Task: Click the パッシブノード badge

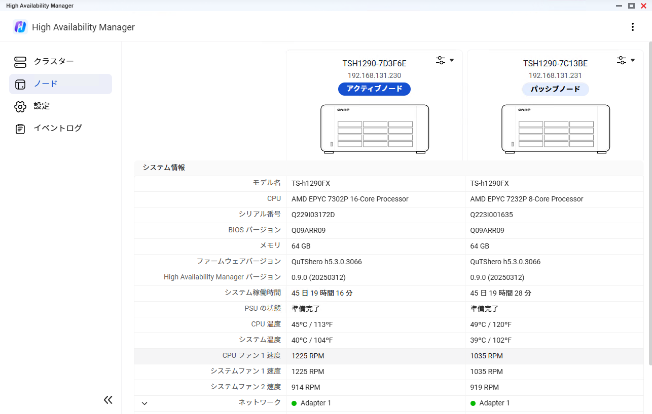Action: pyautogui.click(x=555, y=89)
